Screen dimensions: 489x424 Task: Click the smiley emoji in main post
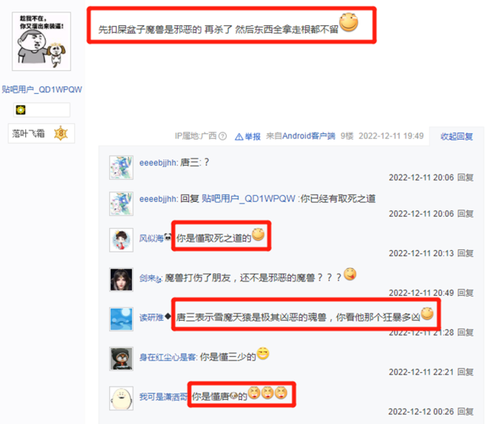349,22
